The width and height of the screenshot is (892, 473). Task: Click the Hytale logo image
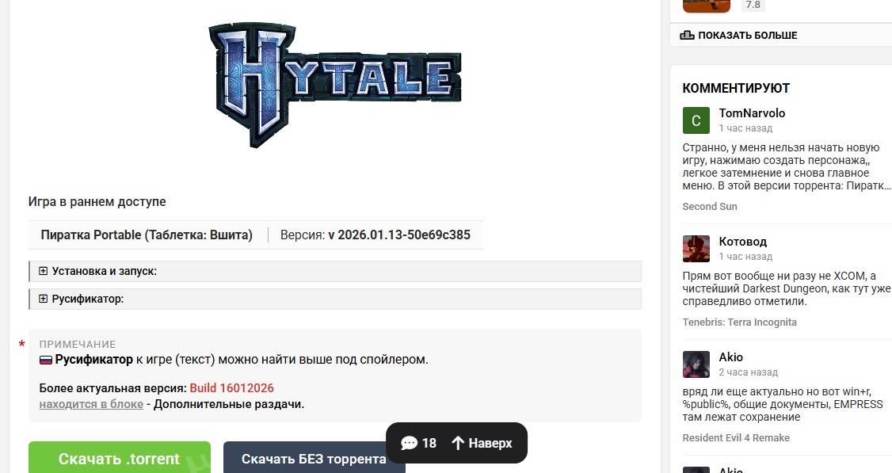(335, 86)
